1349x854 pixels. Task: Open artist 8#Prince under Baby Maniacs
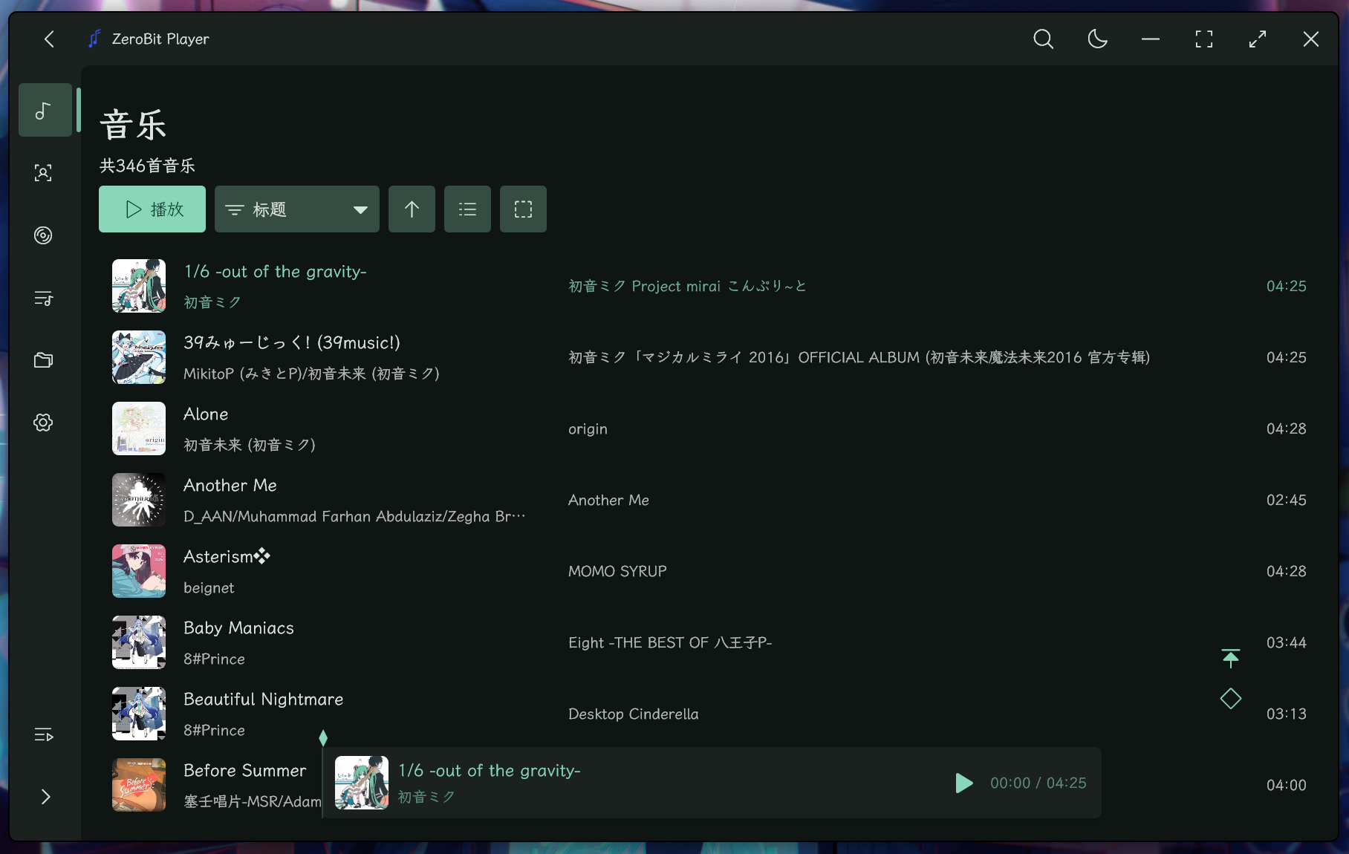214,659
